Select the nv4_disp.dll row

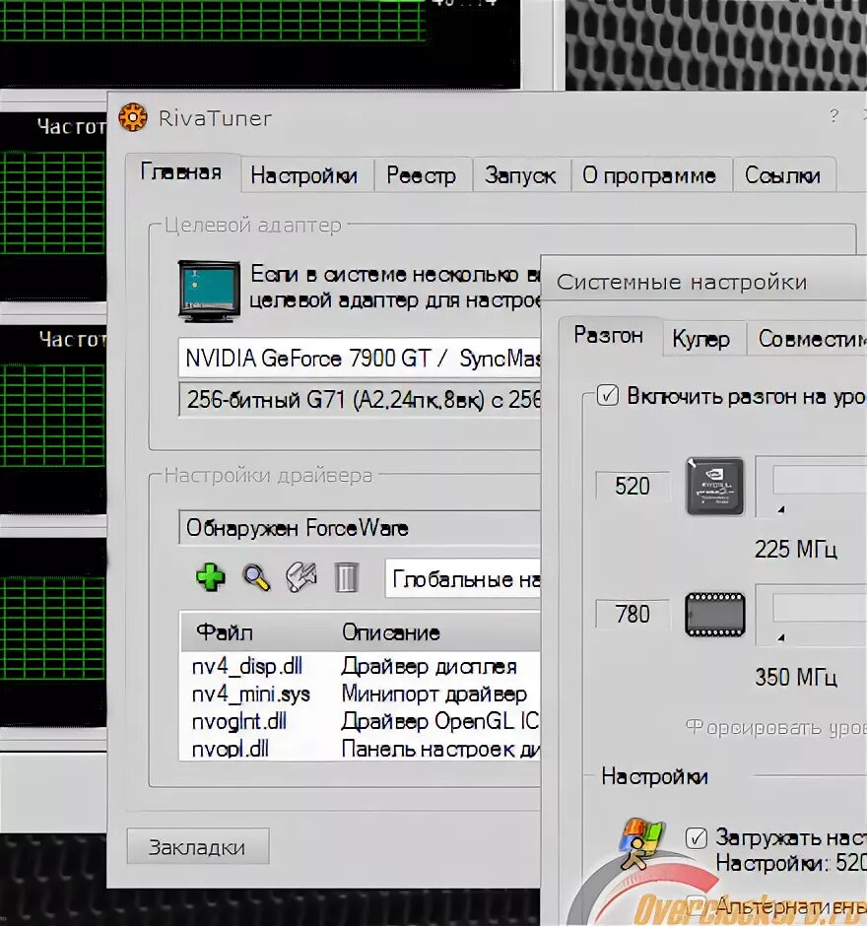[361, 666]
